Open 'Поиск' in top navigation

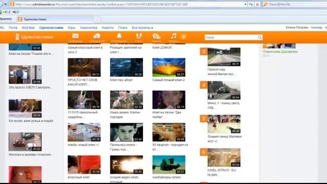123,28
